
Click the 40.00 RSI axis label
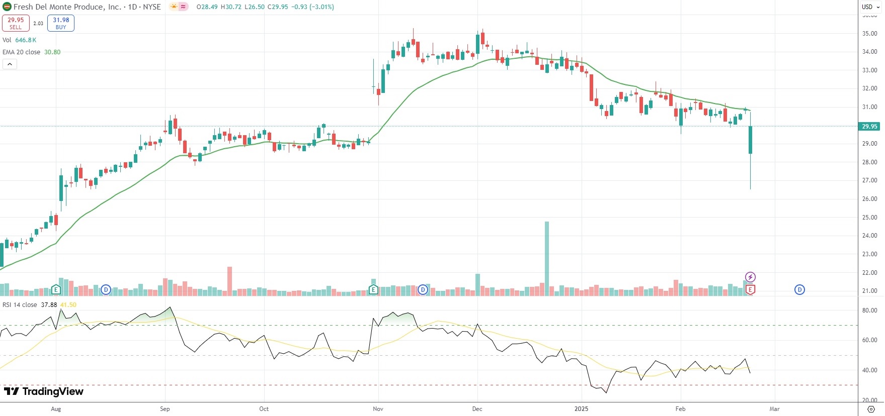[870, 370]
